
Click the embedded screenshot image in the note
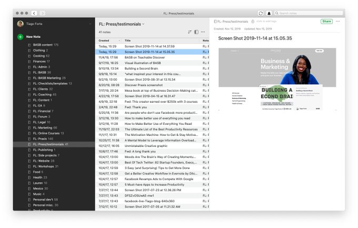pos(277,79)
